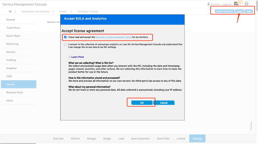Image resolution: width=258 pixels, height=144 pixels.
Task: Click the dbadmin username text
Action: pos(215,4)
